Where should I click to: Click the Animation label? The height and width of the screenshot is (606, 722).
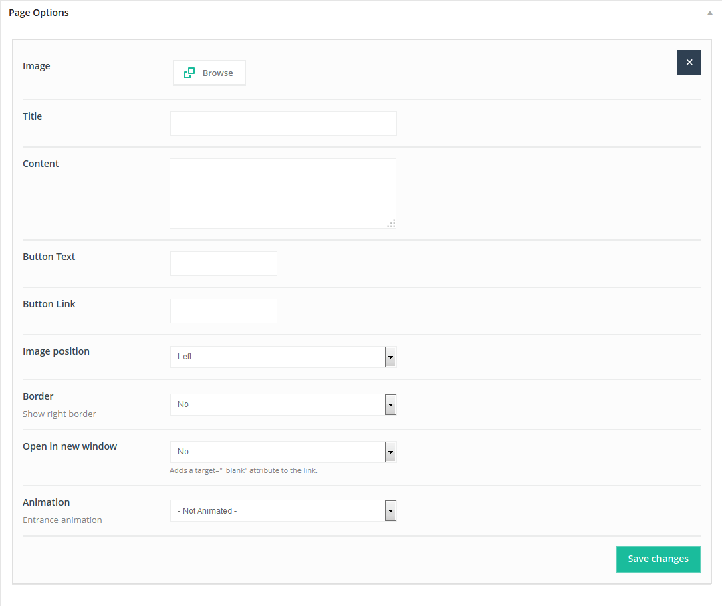pyautogui.click(x=46, y=502)
